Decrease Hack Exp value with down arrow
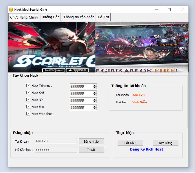Screen dimensions: 195x173 [95, 109]
